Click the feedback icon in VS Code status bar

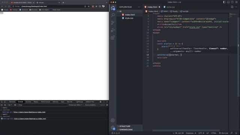pos(232,133)
